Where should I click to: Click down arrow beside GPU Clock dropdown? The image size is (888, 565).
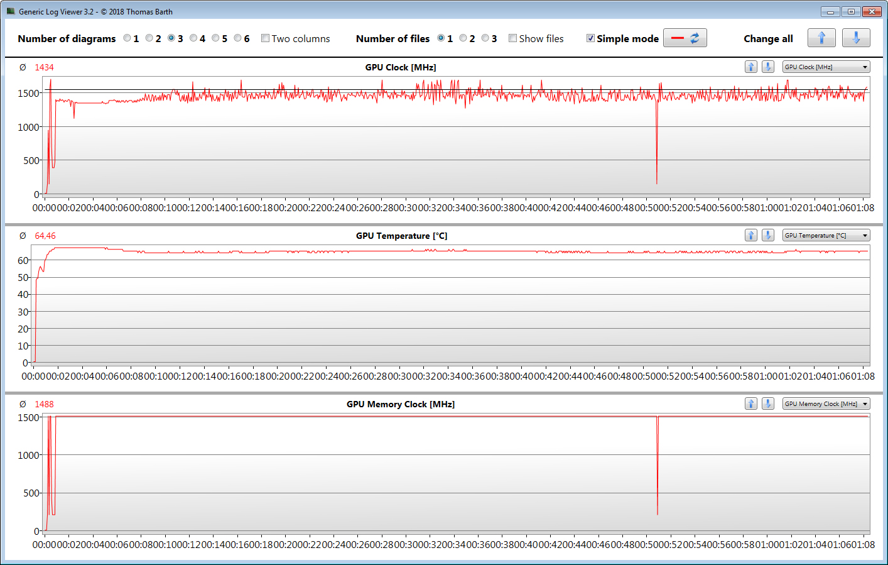[x=767, y=67]
